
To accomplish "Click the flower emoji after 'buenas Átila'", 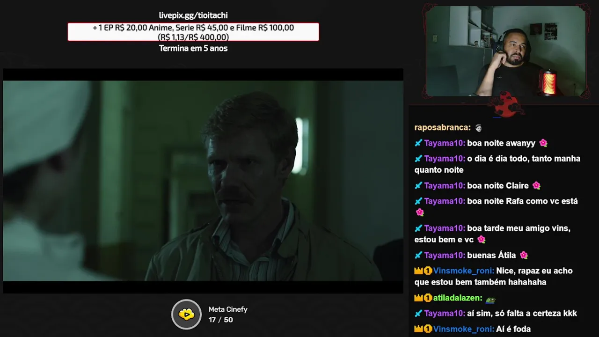I will [x=524, y=256].
